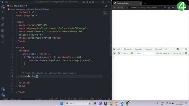Go back in the browser
189x106 pixels.
(x=115, y=7)
